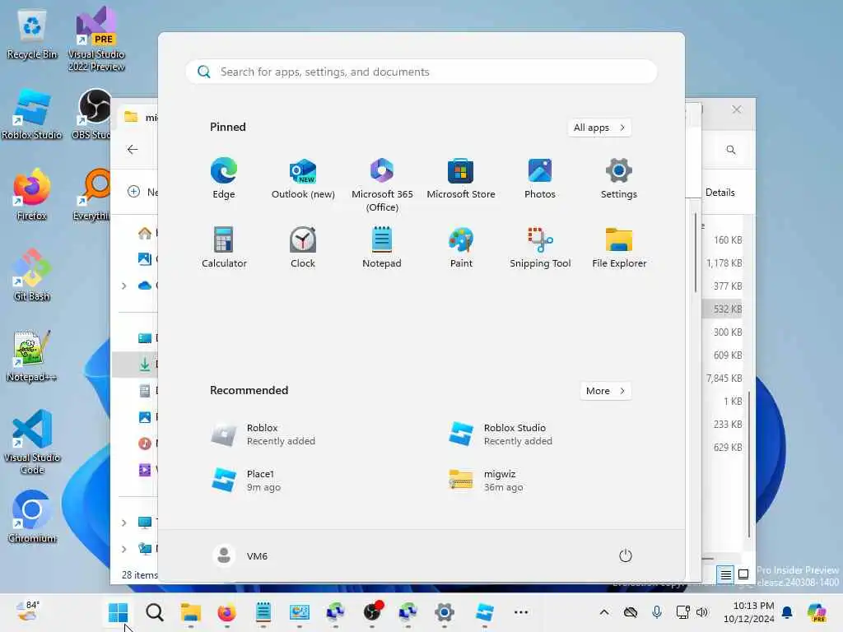
Task: Open the VM6 user account menu
Action: tap(240, 555)
